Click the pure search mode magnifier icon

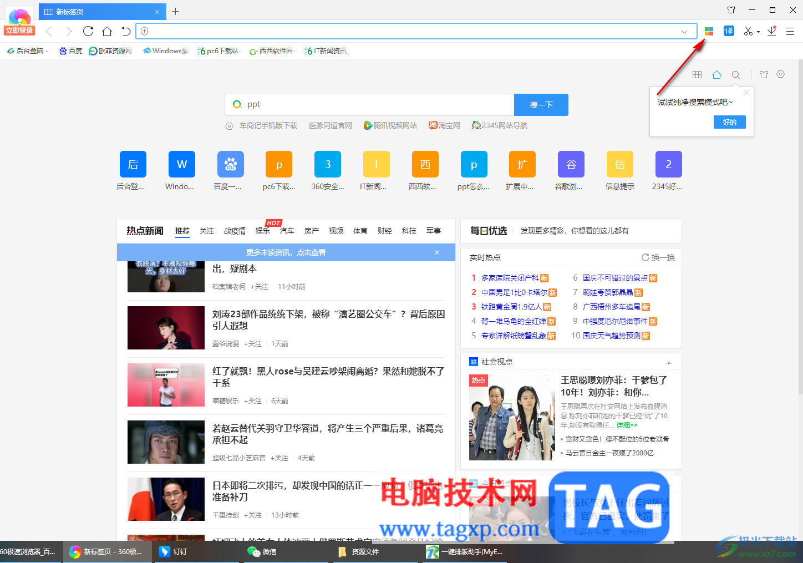click(x=736, y=74)
